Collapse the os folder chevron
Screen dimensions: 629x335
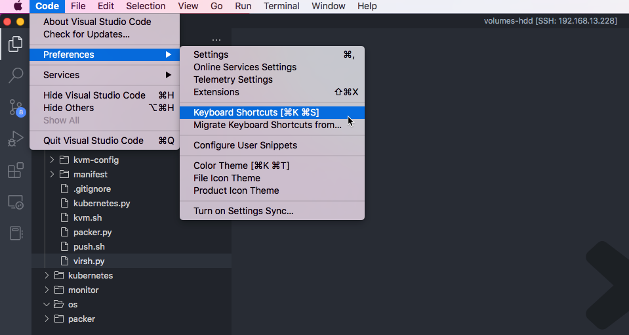click(47, 305)
